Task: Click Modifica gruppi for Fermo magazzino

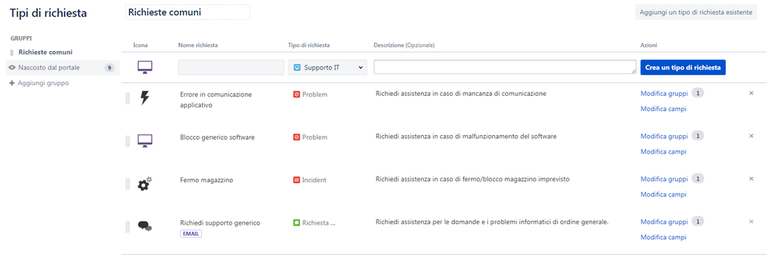Action: 664,179
